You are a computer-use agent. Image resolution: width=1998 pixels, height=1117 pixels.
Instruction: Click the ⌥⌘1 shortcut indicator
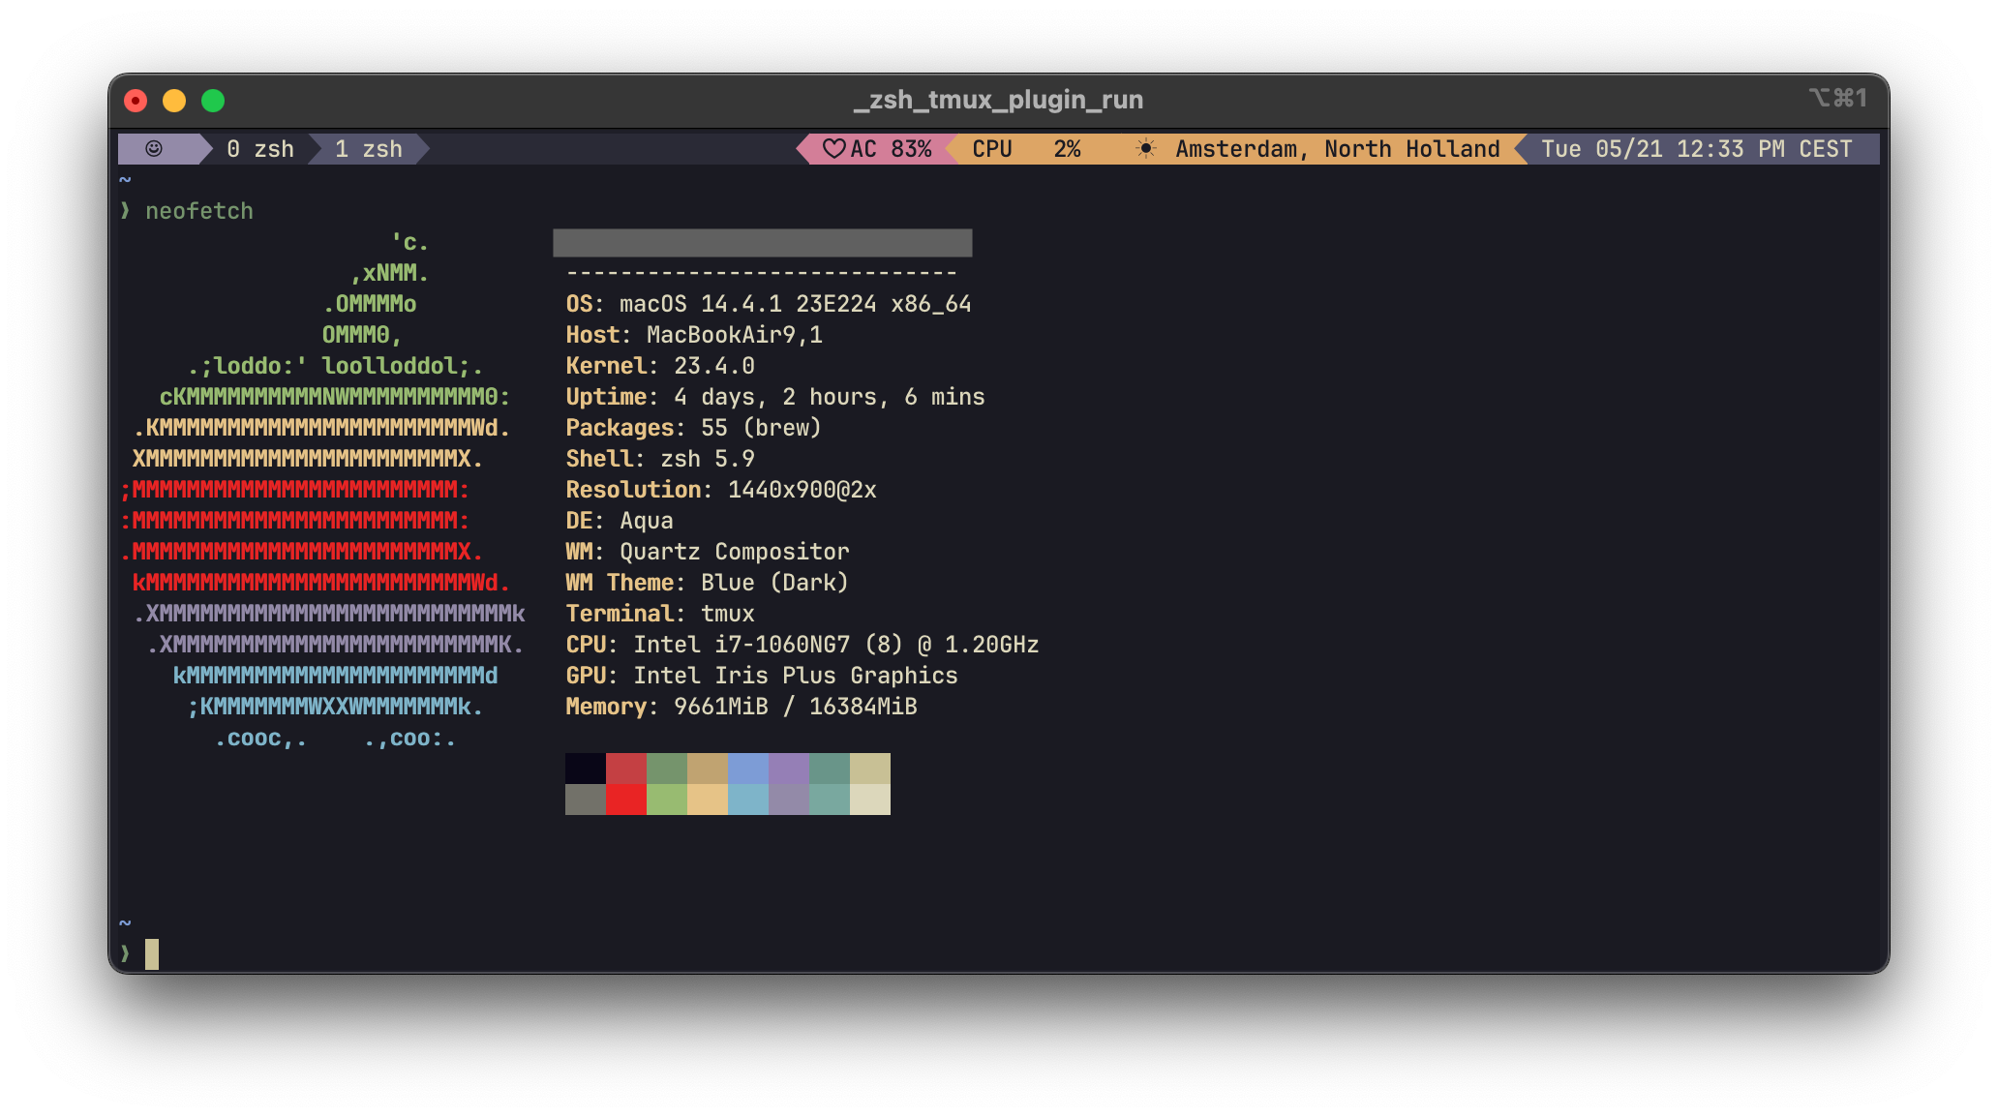[1837, 98]
